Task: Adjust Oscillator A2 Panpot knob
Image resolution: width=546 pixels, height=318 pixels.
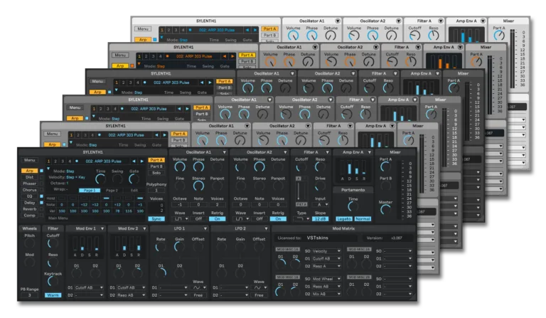Action: [278, 186]
